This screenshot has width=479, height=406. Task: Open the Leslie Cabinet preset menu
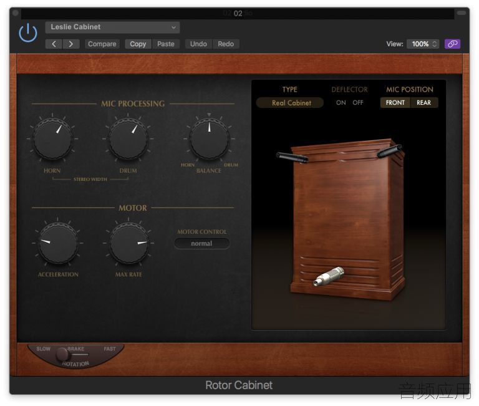coord(112,27)
